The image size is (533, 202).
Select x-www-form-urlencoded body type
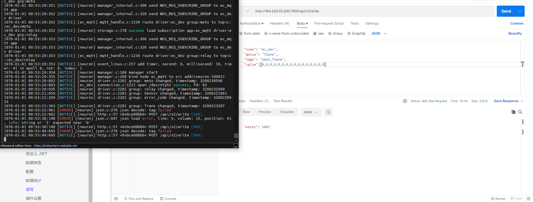coord(287,33)
